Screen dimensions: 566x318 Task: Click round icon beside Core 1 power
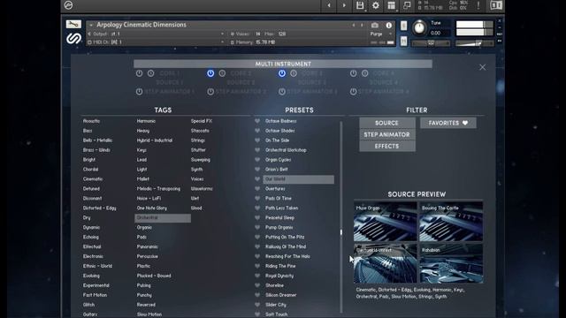click(x=151, y=73)
